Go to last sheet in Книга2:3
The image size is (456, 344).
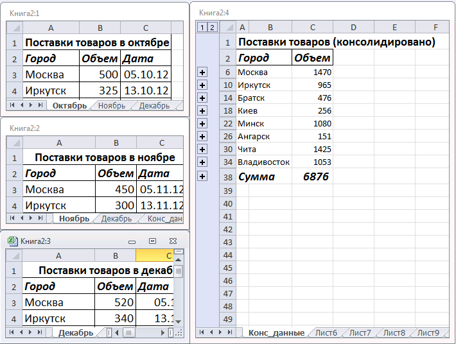(x=40, y=332)
